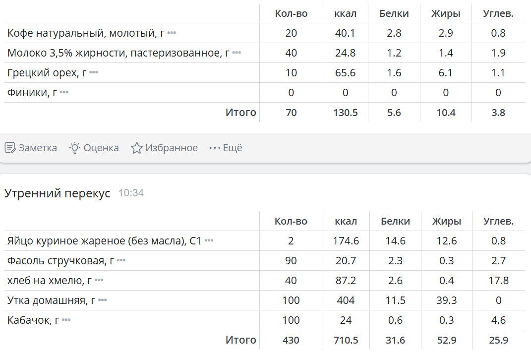Click the Итого row of the first table
The width and height of the screenshot is (531, 357).
click(241, 112)
